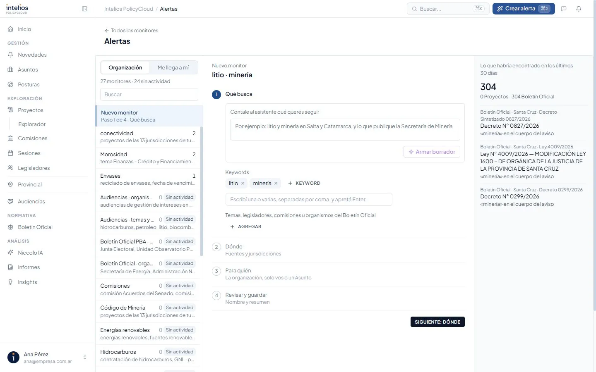Collapse the sidebar with the panel icon
The height and width of the screenshot is (372, 596).
click(84, 9)
